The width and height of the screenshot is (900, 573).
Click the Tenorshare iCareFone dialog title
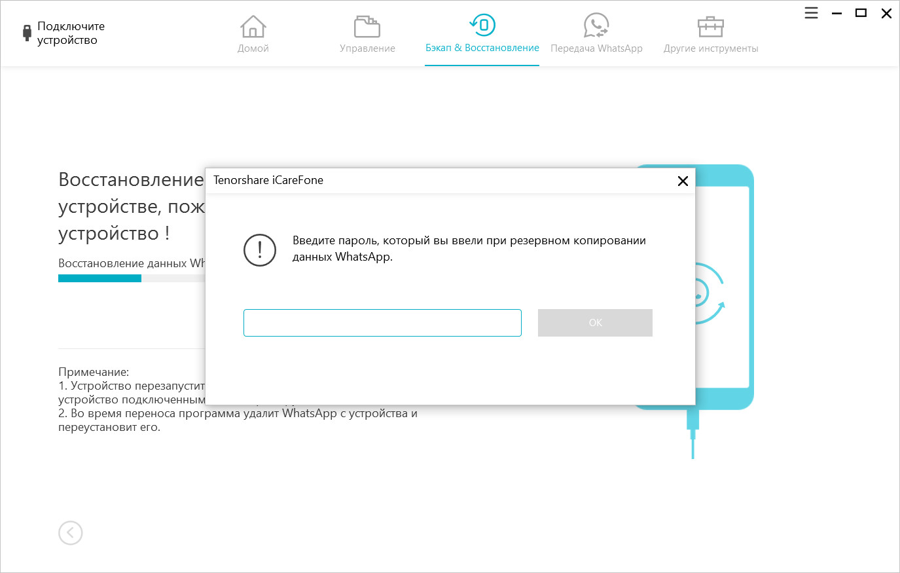point(268,180)
